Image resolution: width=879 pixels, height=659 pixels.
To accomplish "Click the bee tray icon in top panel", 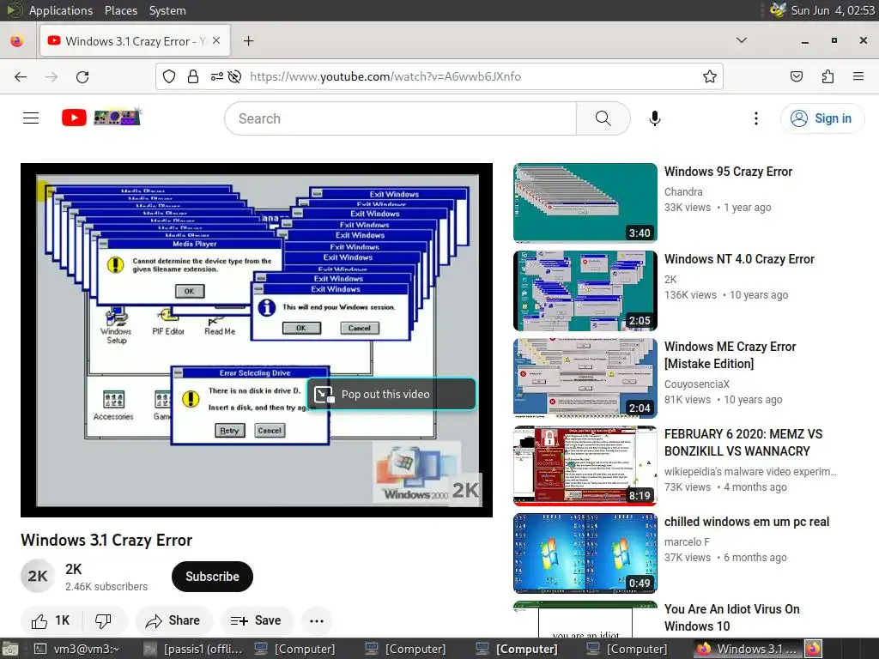I will [778, 9].
